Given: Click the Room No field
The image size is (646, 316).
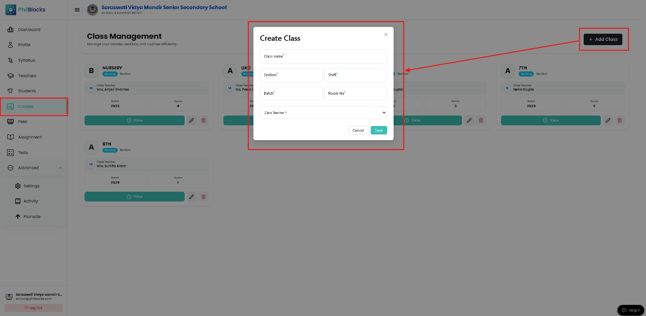Looking at the screenshot, I should point(356,94).
